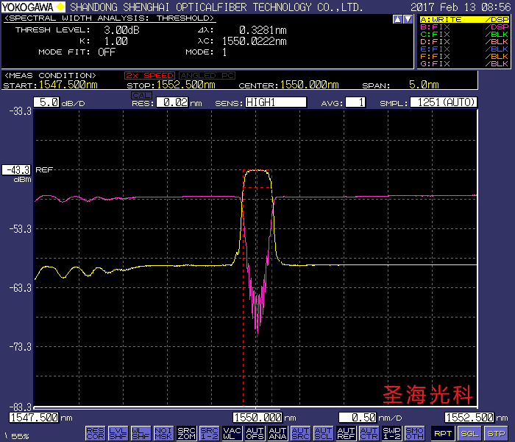Toggle the SMO OTH indicator

[414, 433]
